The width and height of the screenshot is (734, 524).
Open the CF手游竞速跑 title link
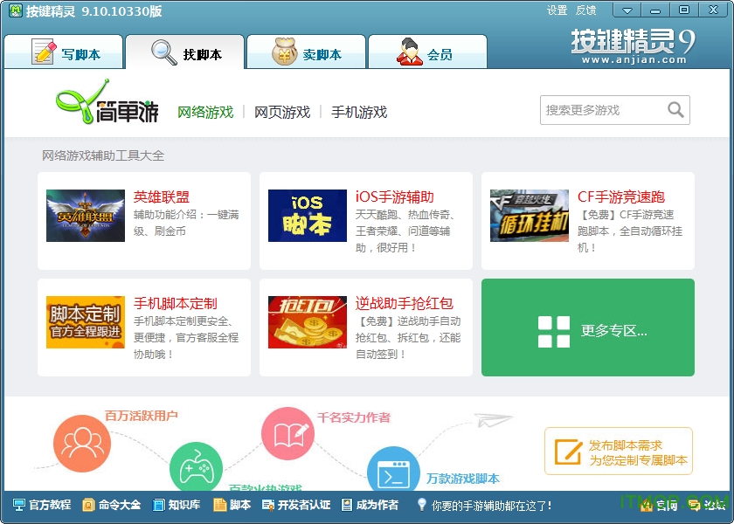(x=621, y=197)
